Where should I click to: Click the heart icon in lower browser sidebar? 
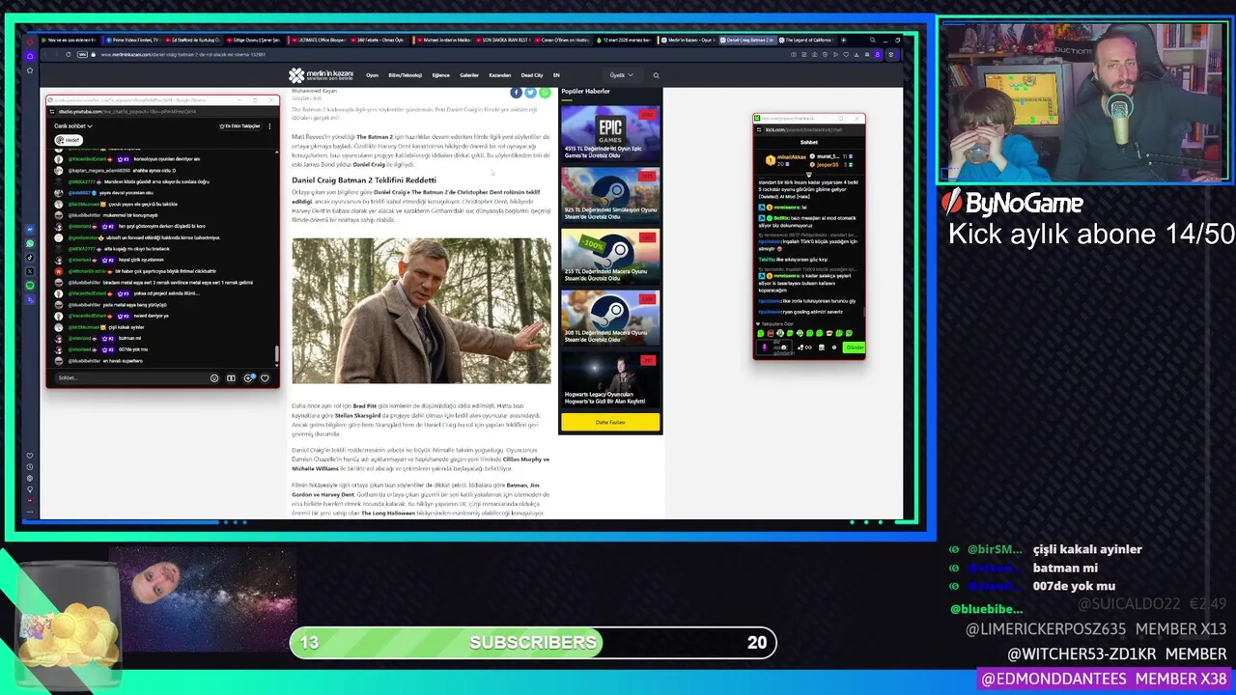30,456
